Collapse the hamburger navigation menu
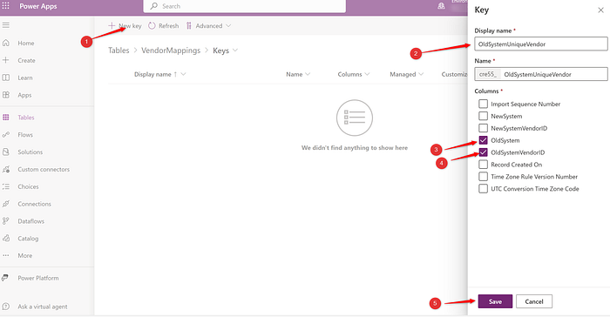The width and height of the screenshot is (610, 317). click(x=6, y=25)
